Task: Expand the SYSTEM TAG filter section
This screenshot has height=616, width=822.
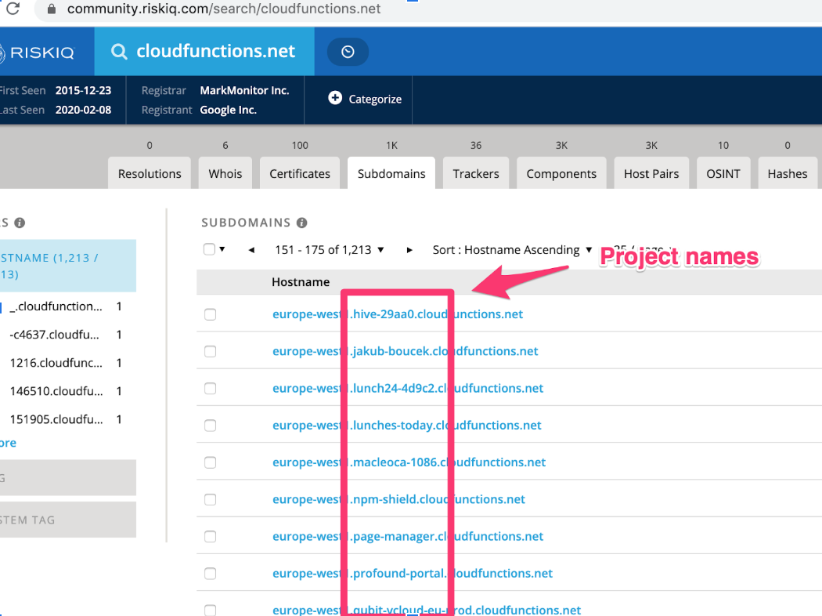Action: [x=68, y=520]
